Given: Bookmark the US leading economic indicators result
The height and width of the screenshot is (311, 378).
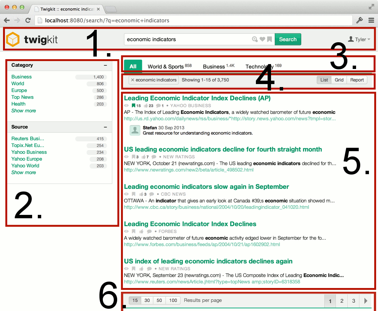Looking at the screenshot, I should point(133,157).
